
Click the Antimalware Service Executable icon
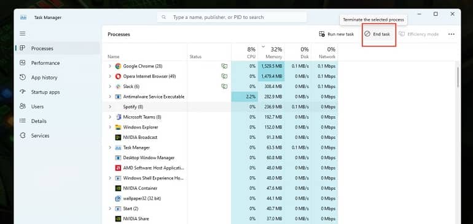pyautogui.click(x=118, y=97)
